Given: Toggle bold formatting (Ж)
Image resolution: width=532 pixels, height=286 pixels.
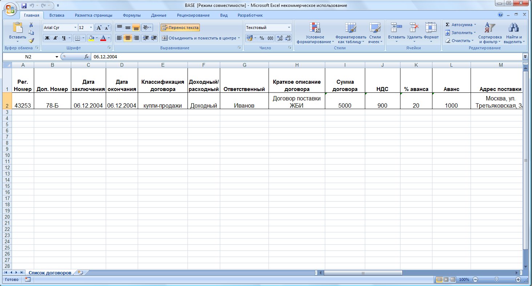Looking at the screenshot, I should 47,38.
